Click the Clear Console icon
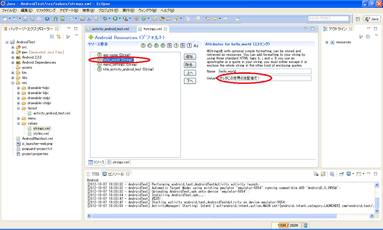 coord(316,174)
